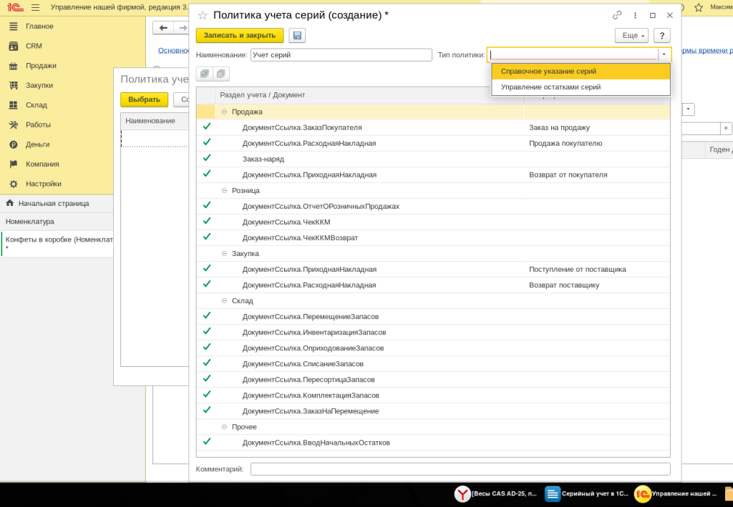This screenshot has width=733, height=507.
Task: Click the home icon of Начальная страница
Action: [x=10, y=203]
